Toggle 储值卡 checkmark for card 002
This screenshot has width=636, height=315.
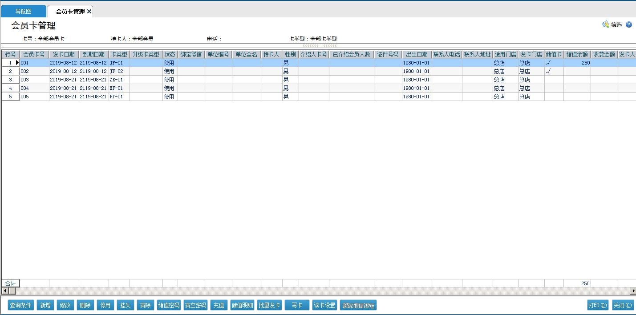tap(553, 71)
